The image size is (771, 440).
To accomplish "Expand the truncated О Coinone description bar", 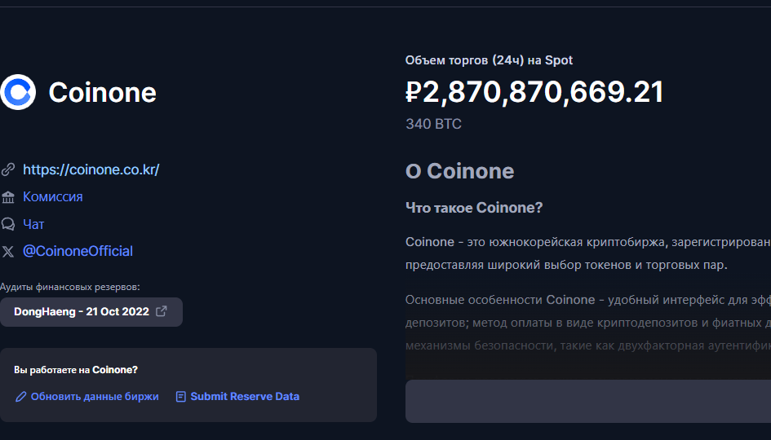I will pyautogui.click(x=587, y=401).
